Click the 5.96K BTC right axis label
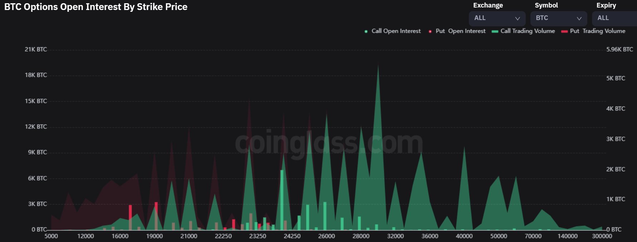 tap(619, 49)
